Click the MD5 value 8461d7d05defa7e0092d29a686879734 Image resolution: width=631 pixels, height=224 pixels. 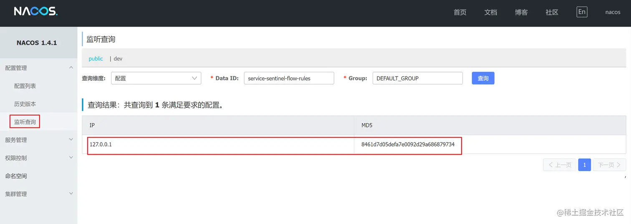tap(408, 144)
